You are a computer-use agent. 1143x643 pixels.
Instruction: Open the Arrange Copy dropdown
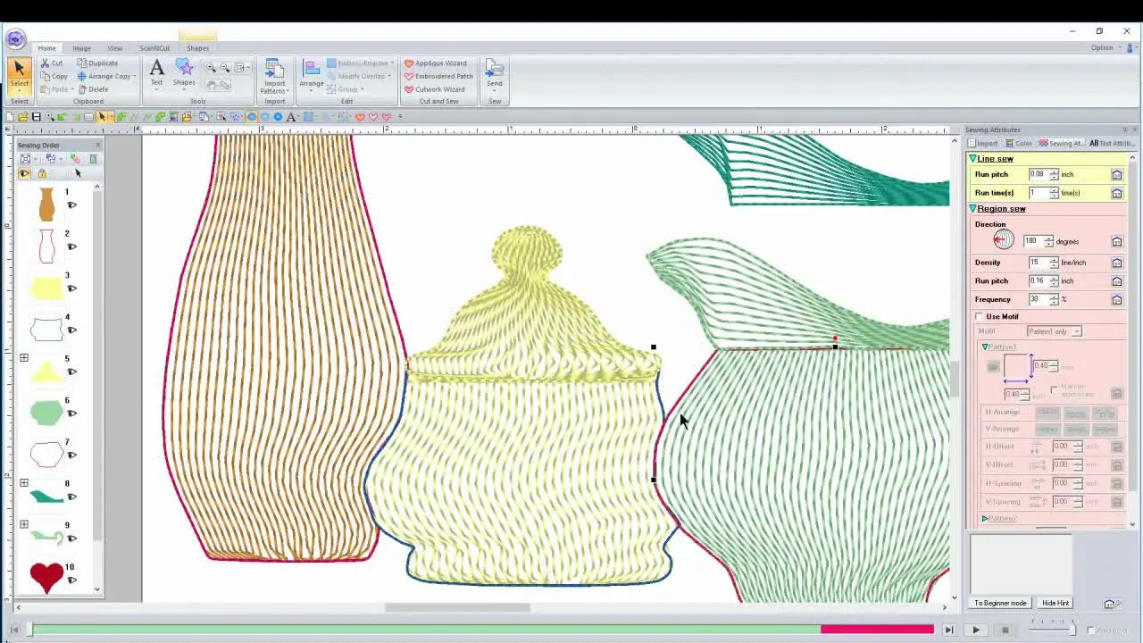coord(134,77)
